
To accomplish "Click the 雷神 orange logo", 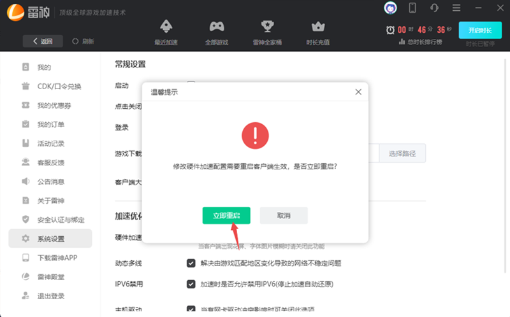I will point(15,12).
